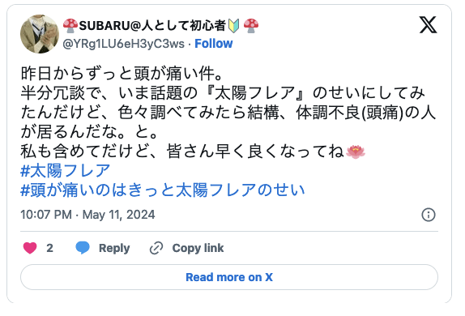Image resolution: width=465 pixels, height=316 pixels.
Task: Open the #太陽フレア hashtag
Action: point(66,171)
